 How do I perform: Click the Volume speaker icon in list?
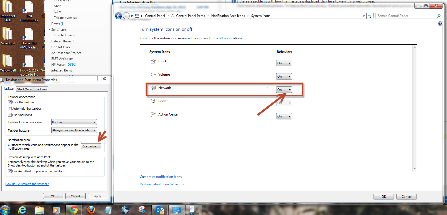tap(153, 75)
